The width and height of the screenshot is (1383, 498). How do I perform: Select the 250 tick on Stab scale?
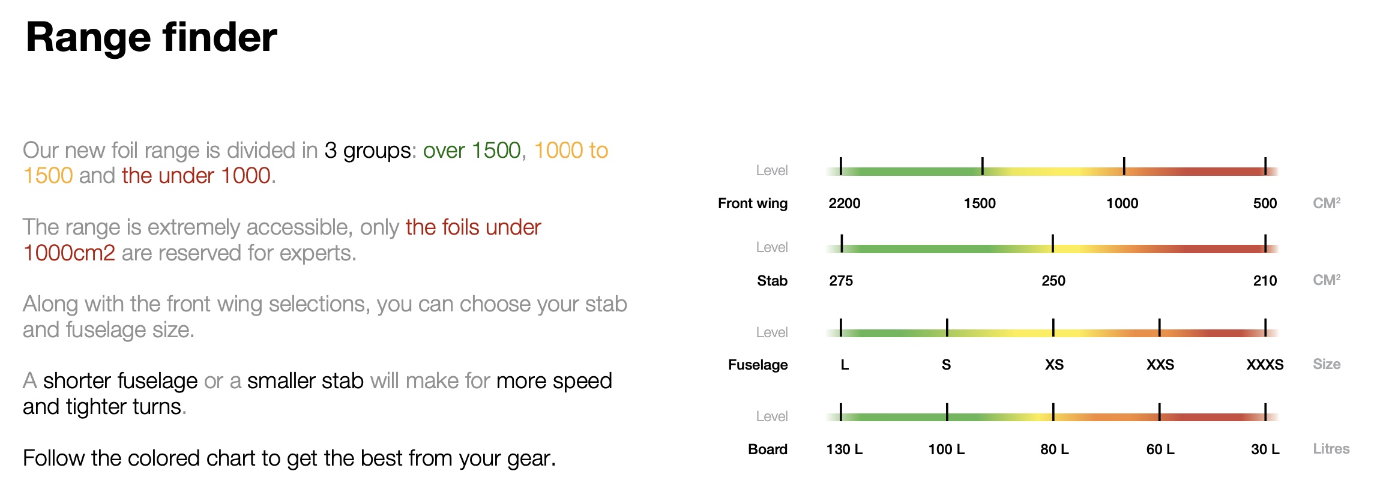1053,244
